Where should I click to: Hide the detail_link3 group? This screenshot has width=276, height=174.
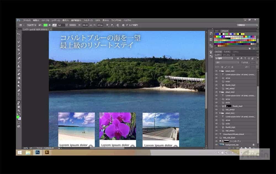[216, 71]
